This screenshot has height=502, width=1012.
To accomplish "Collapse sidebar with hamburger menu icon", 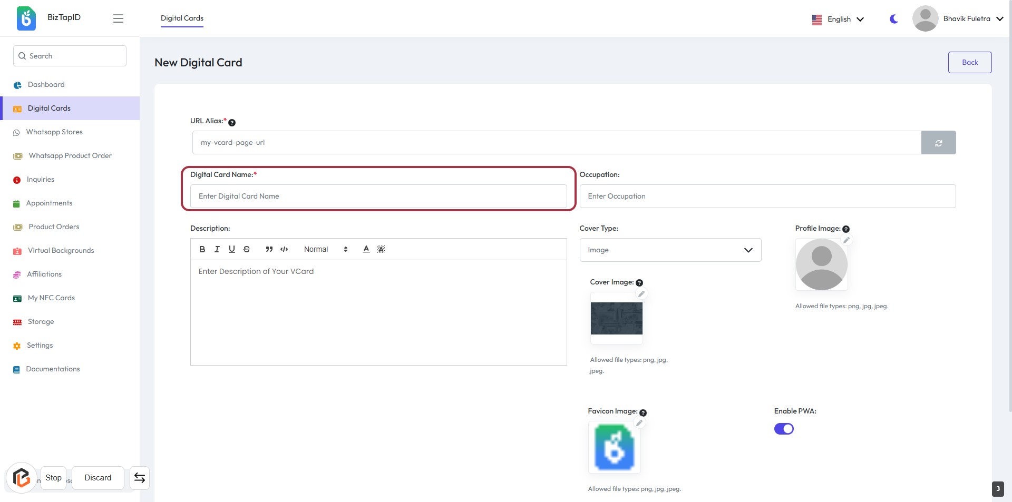I will (118, 18).
